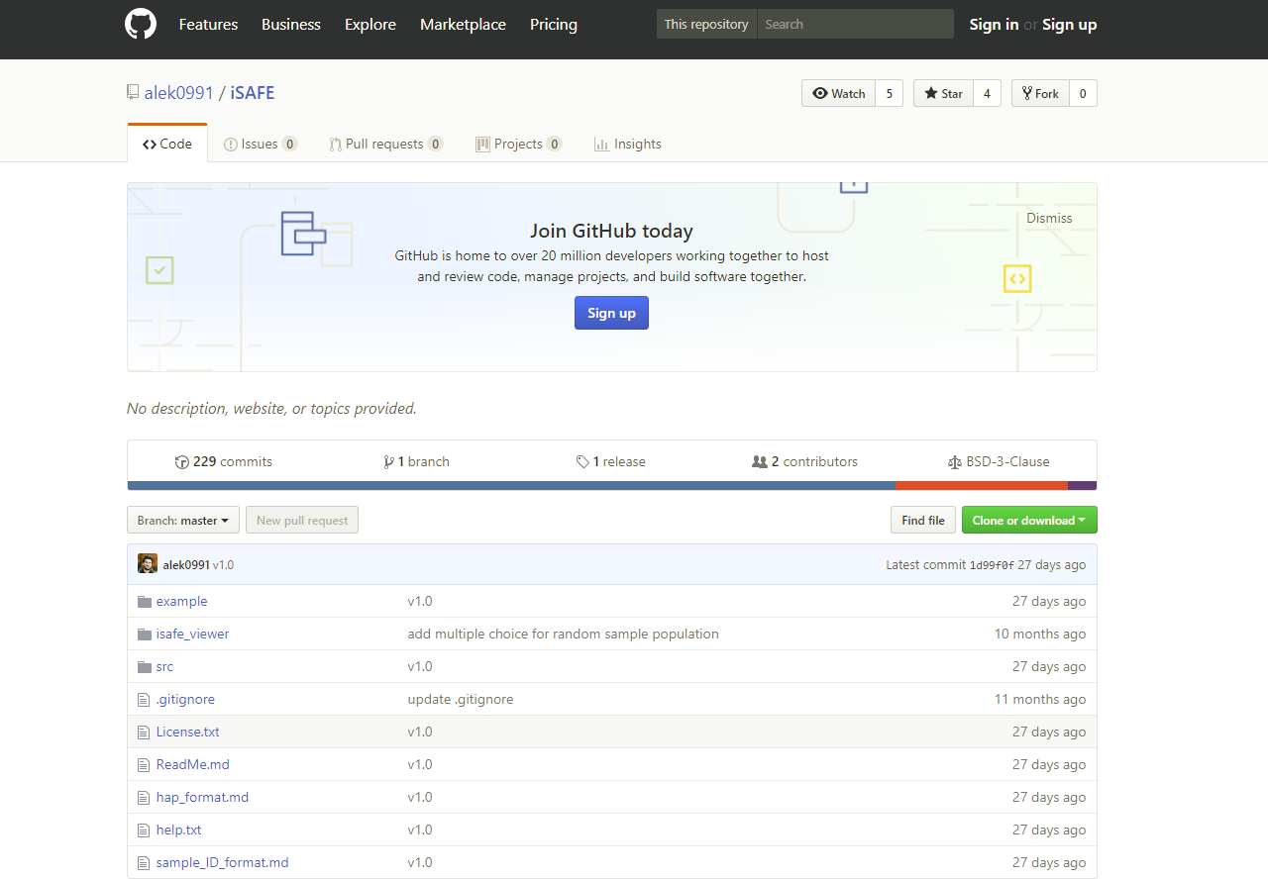The width and height of the screenshot is (1268, 879).
Task: View the 1 release page
Action: point(611,461)
